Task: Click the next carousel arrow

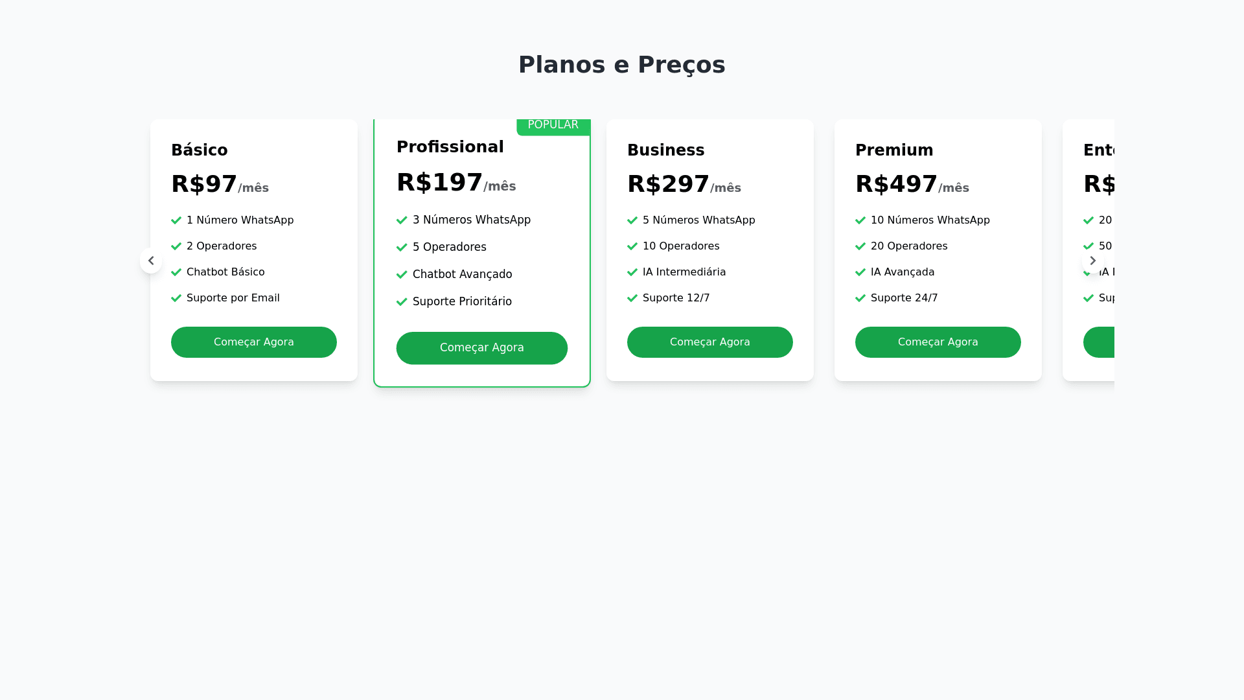Action: [1092, 261]
